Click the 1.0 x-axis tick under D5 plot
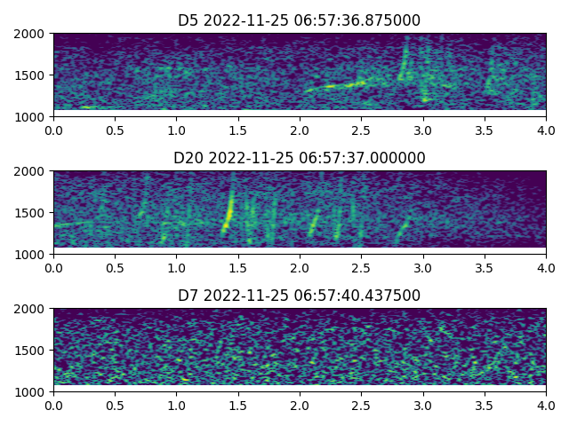 pos(176,130)
